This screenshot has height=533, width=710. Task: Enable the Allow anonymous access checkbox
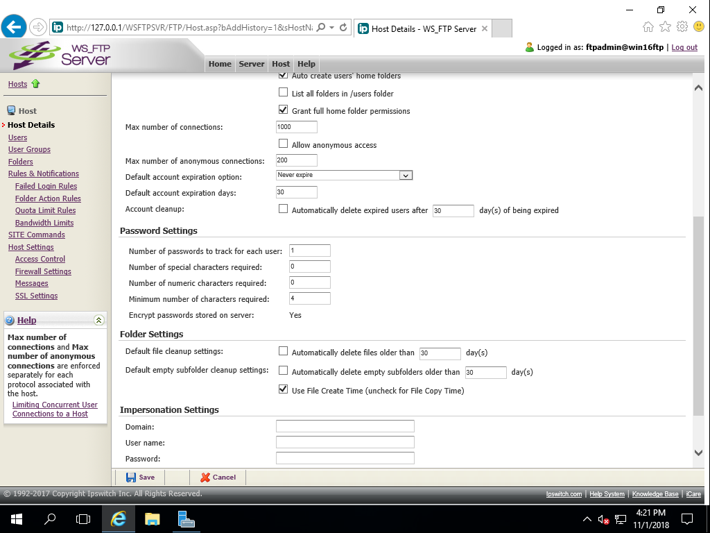(x=284, y=144)
